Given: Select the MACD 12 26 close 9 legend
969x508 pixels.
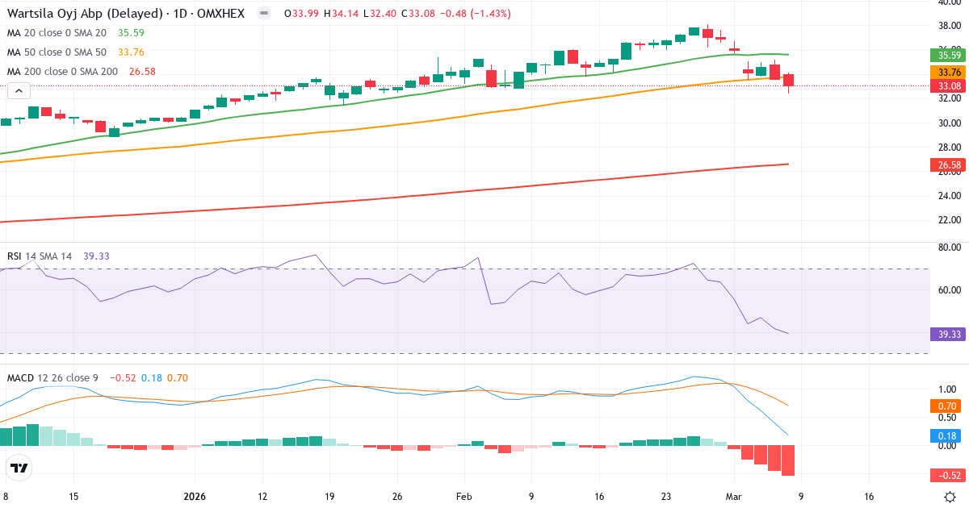Looking at the screenshot, I should [x=52, y=377].
